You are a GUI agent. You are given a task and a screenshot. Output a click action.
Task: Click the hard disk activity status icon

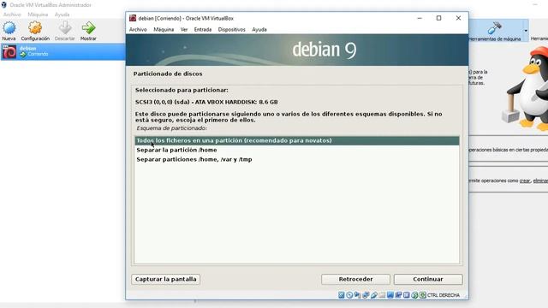(341, 295)
